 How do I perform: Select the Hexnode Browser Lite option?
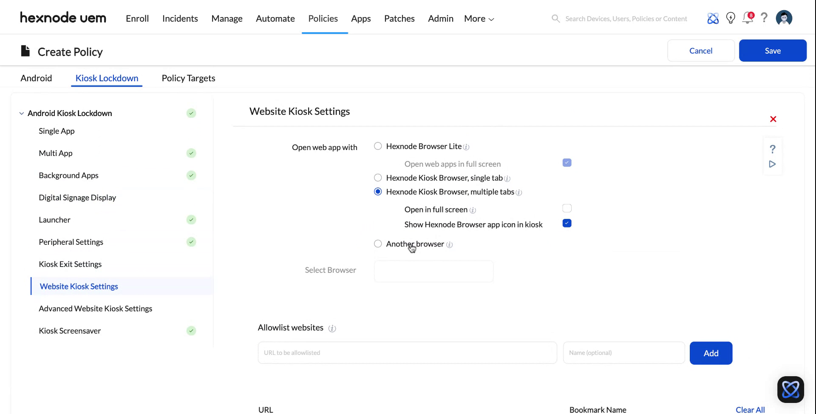click(378, 146)
